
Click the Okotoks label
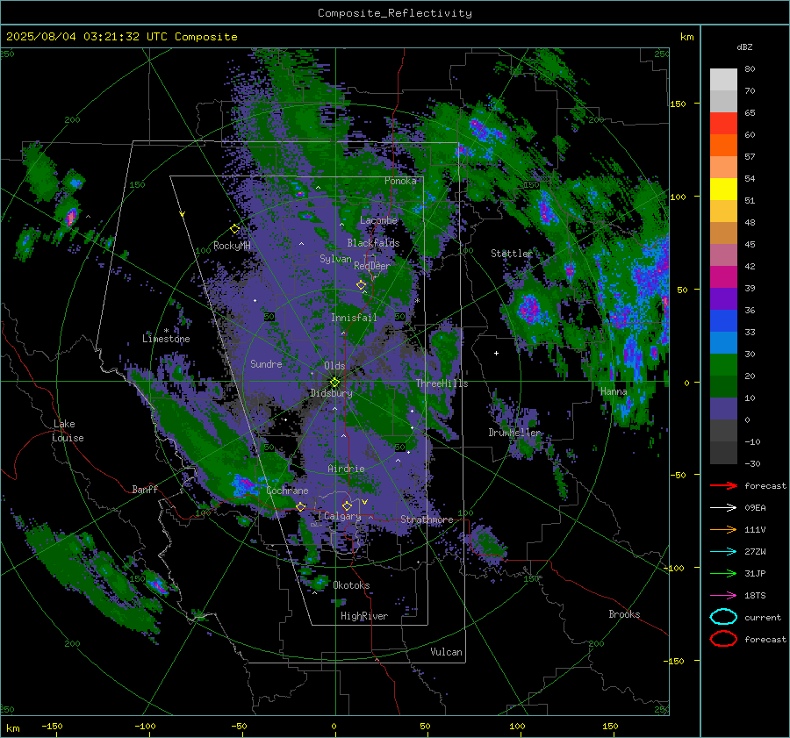coord(351,585)
